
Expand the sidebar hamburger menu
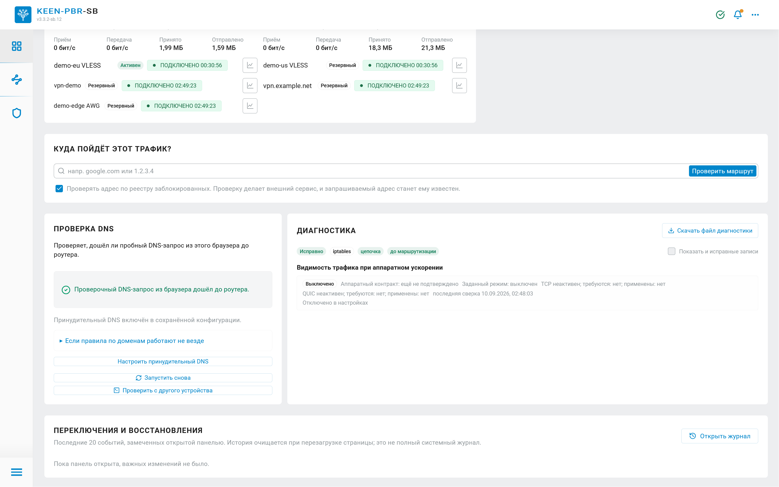(x=16, y=472)
